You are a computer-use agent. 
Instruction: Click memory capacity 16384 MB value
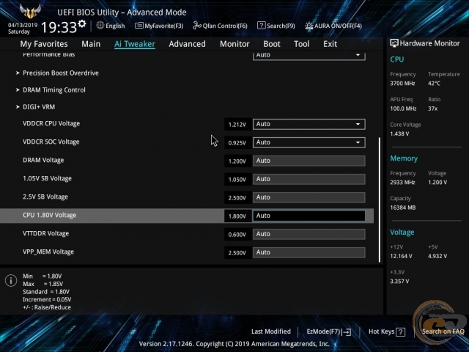coord(403,208)
